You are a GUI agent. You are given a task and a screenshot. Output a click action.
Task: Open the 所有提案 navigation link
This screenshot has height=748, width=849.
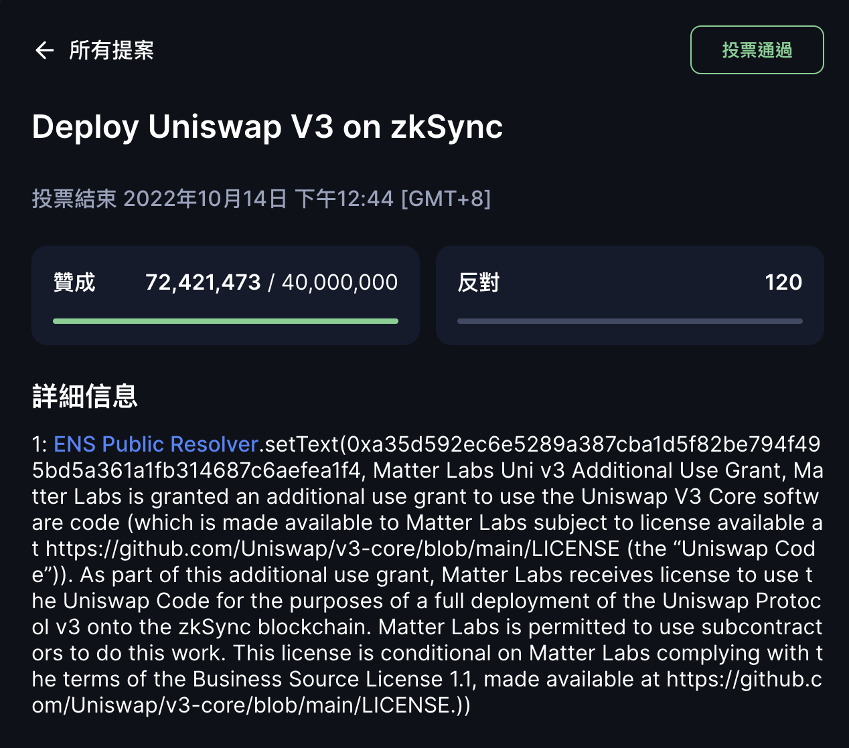111,50
